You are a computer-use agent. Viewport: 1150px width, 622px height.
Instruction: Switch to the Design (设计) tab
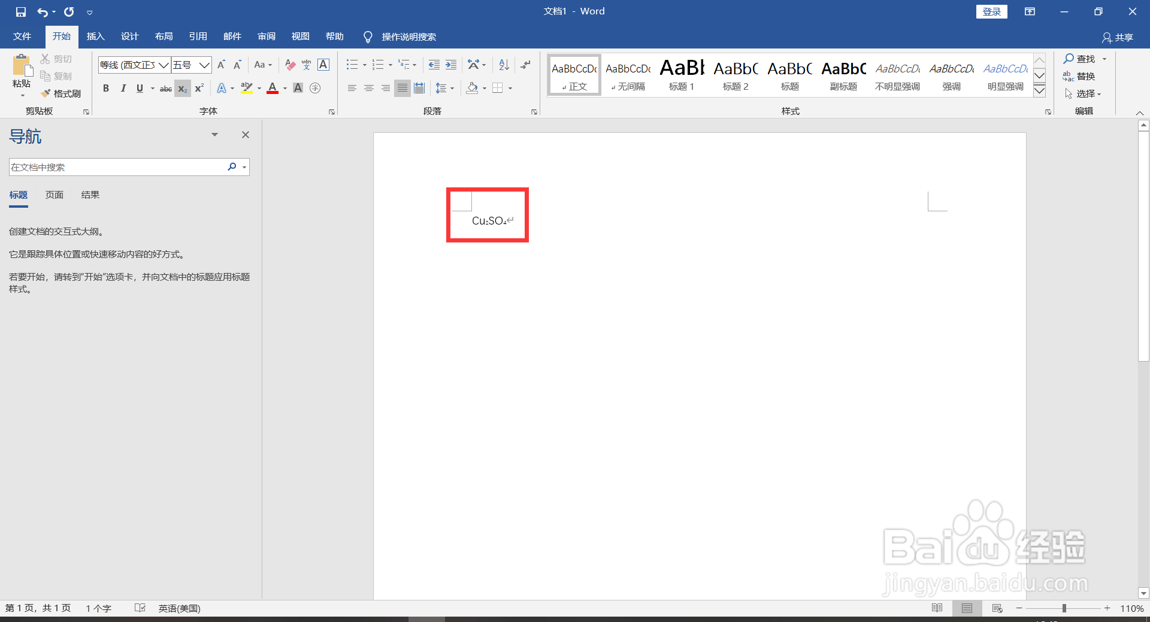click(129, 37)
